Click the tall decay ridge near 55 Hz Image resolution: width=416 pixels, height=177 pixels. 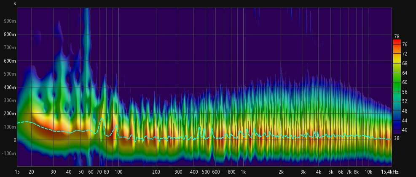[x=87, y=63]
